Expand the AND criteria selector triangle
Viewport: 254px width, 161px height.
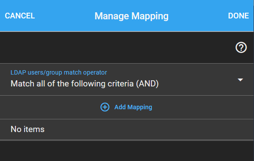tap(240, 80)
